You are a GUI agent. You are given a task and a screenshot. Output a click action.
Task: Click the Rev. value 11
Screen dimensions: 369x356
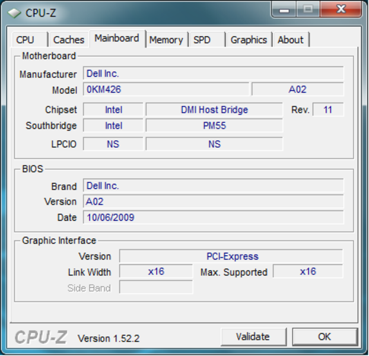[328, 109]
